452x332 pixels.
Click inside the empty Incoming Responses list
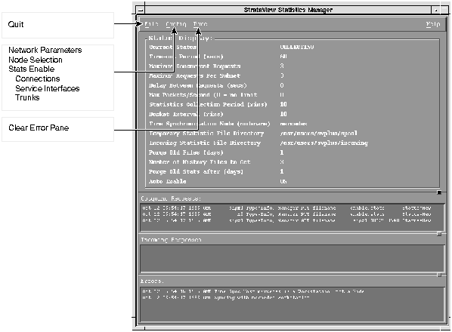coord(292,259)
